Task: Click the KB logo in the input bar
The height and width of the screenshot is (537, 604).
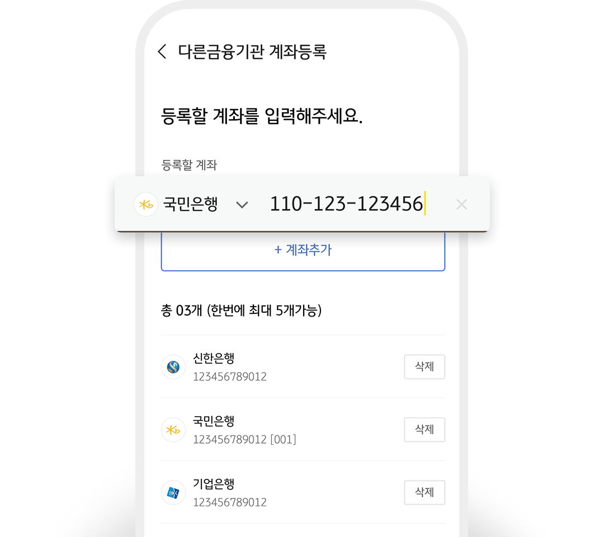Action: tap(145, 204)
